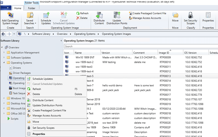Sort by the OS Version column header
218x137 pixels.
tap(196, 53)
